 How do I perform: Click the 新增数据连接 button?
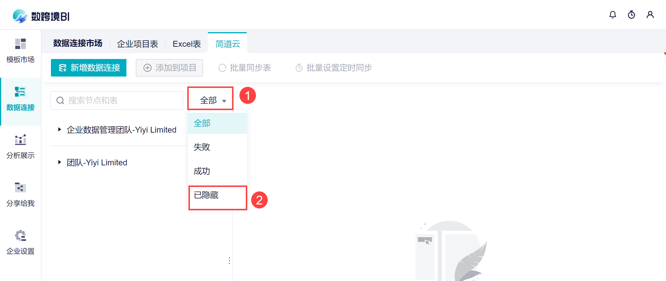pos(89,68)
